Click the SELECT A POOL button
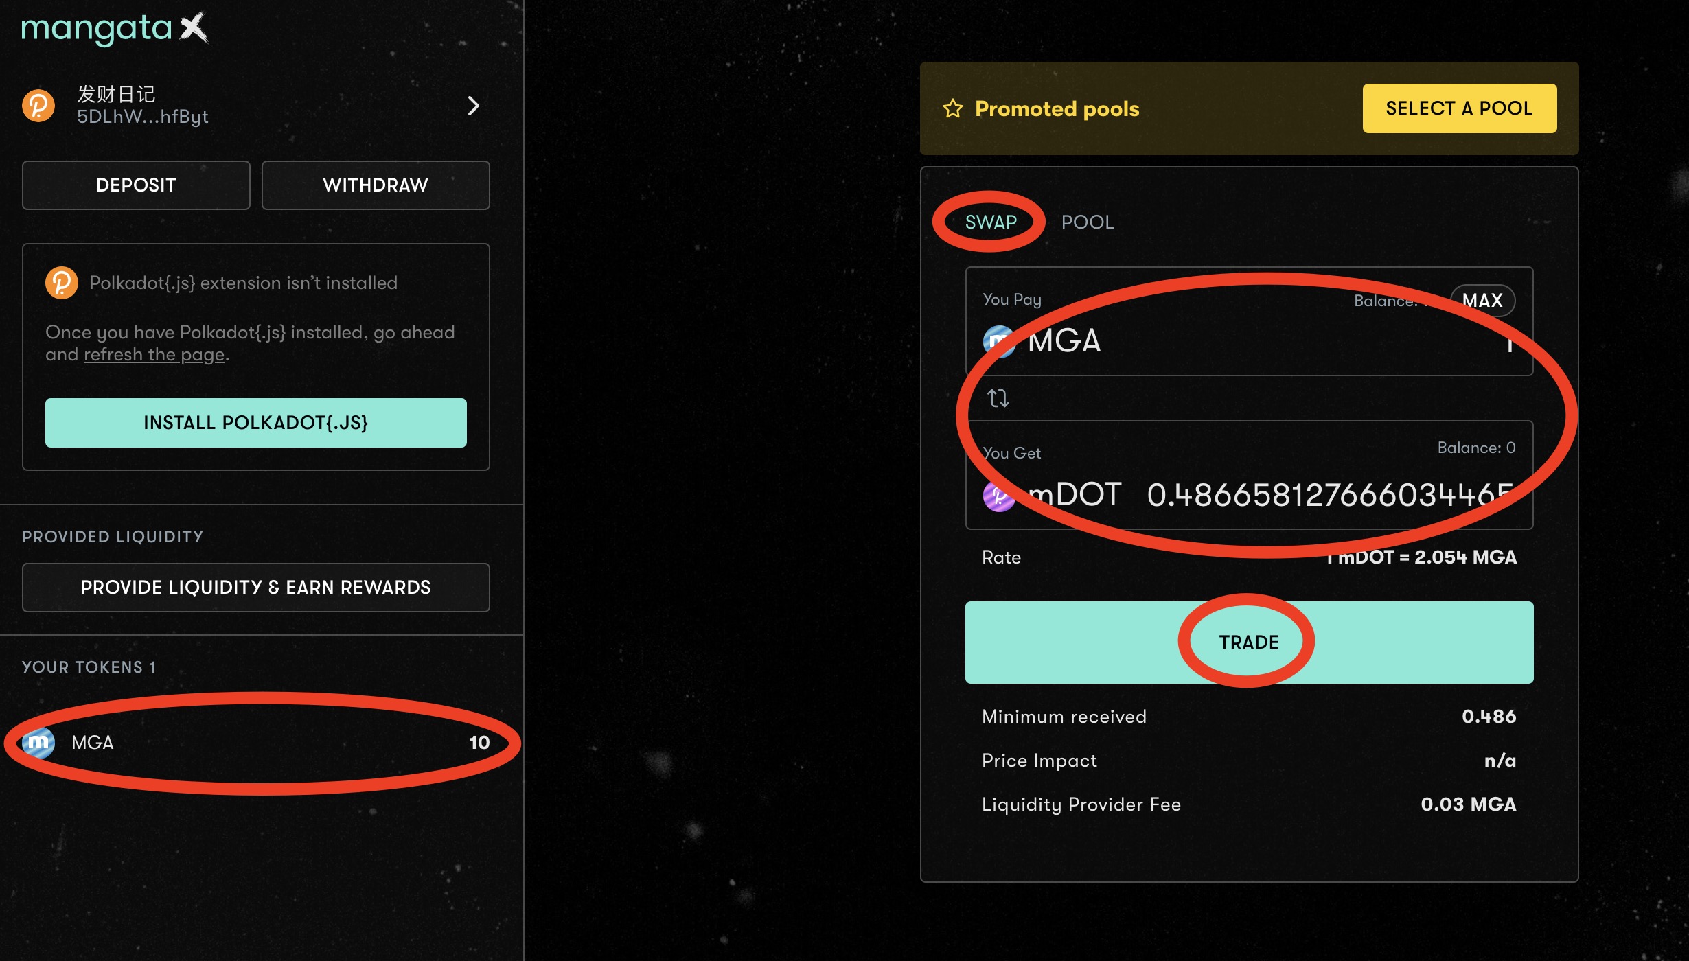The height and width of the screenshot is (961, 1689). 1459,108
